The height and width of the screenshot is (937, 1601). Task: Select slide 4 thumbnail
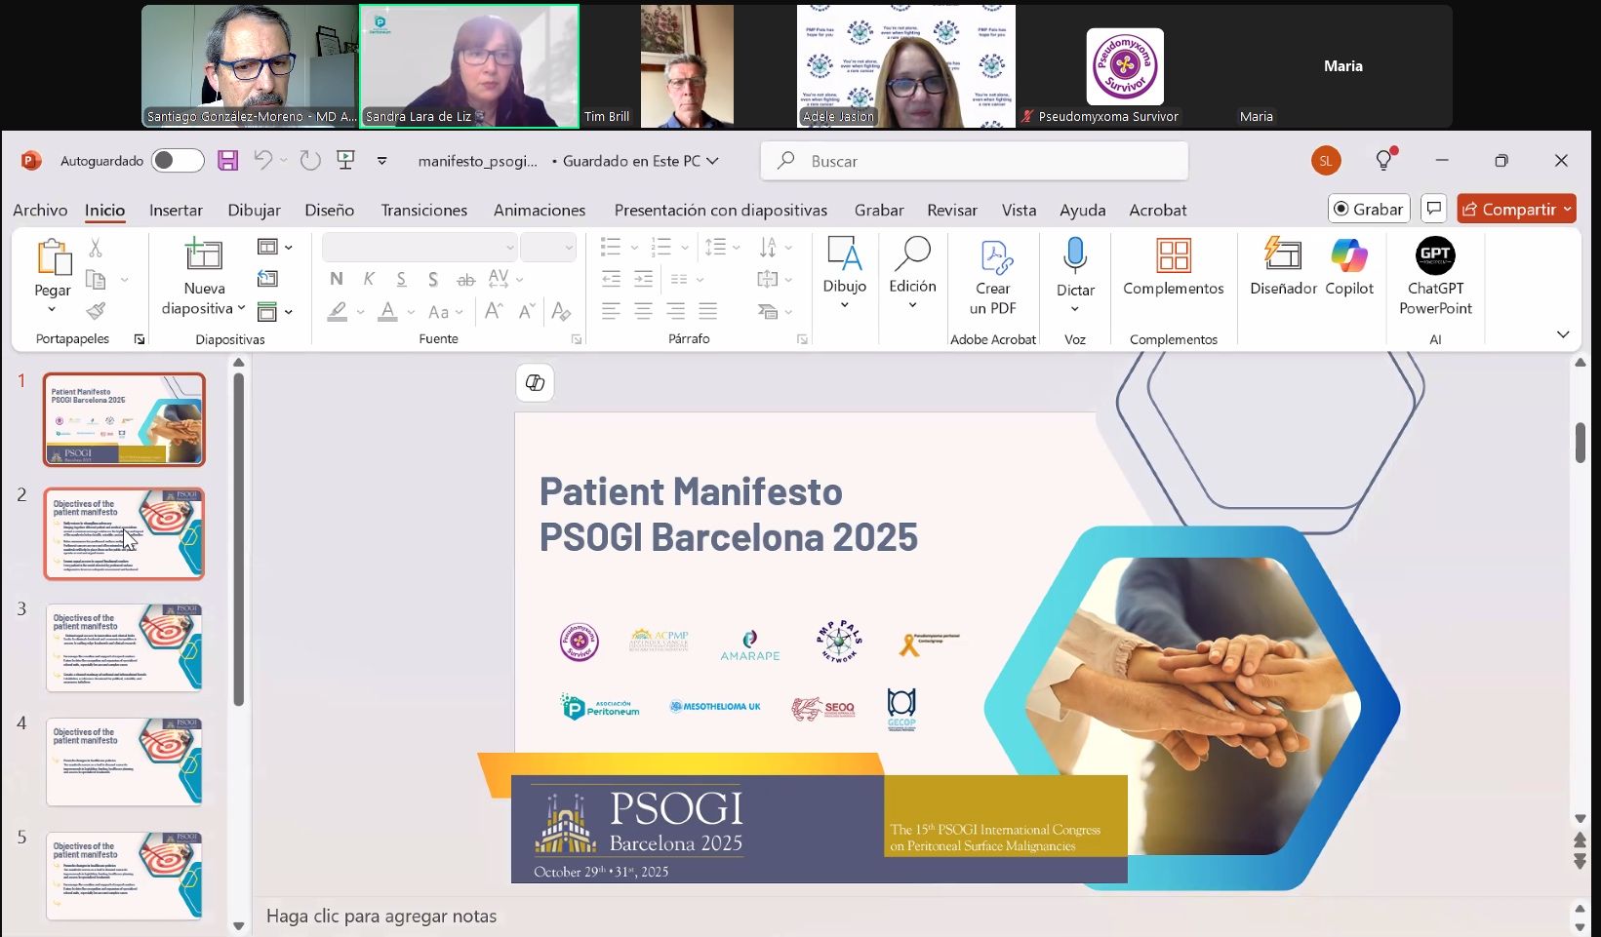click(x=124, y=761)
